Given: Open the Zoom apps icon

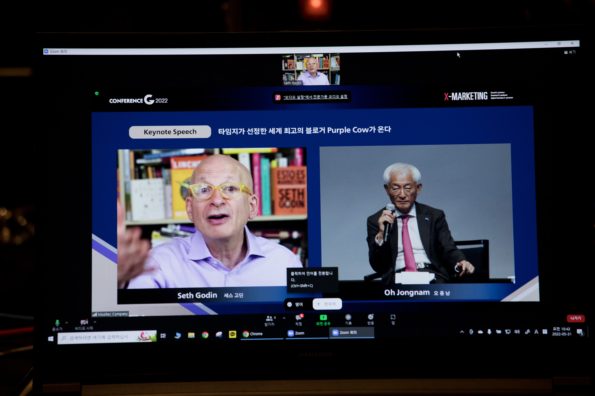Looking at the screenshot, I should 393,319.
